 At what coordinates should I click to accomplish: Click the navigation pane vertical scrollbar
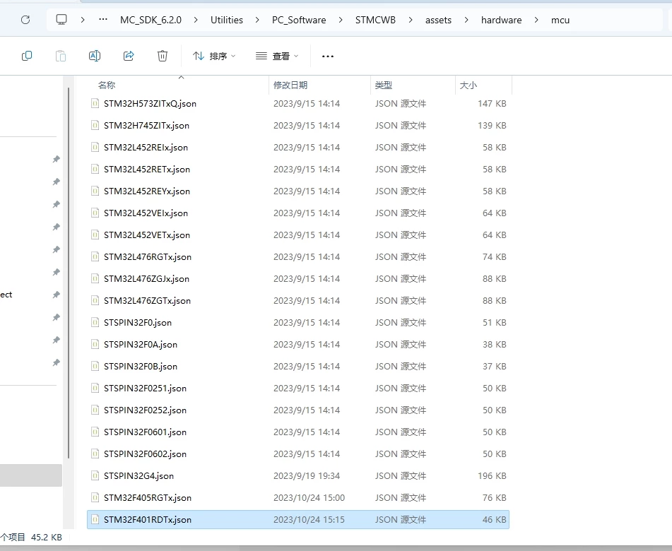click(69, 273)
